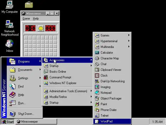Choose Windows NT Explorer from Programs
166x125 pixels.
point(67,83)
